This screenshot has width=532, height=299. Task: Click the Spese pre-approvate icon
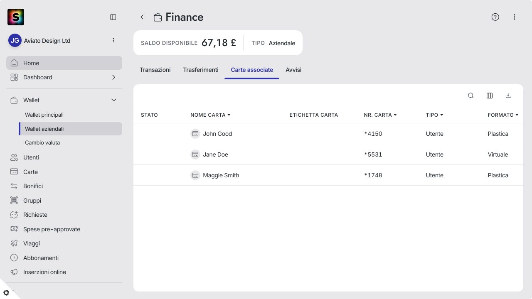click(x=14, y=229)
